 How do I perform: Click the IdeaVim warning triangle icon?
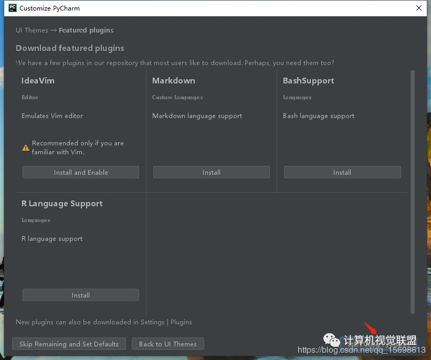tap(26, 148)
